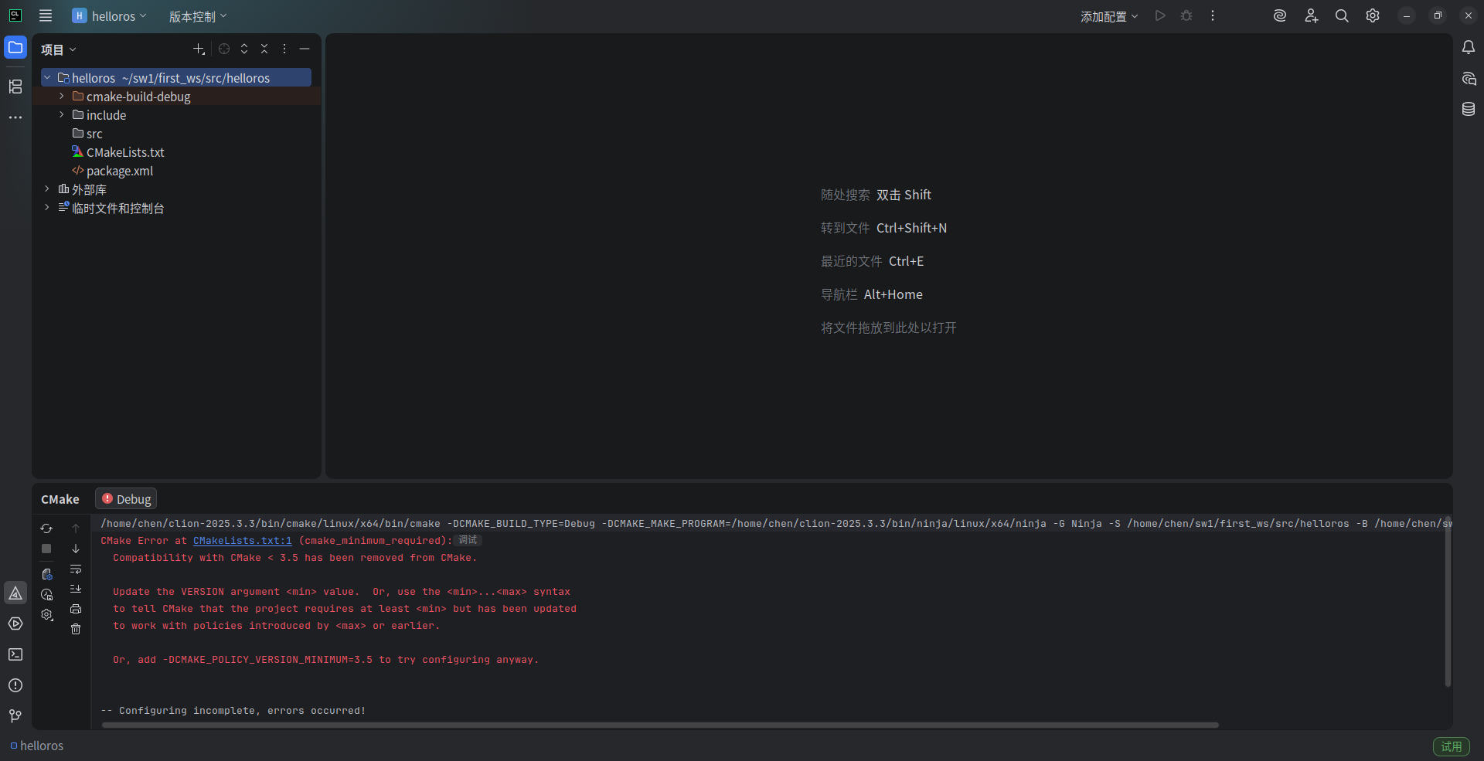Open the Terminal tool window icon
This screenshot has height=761, width=1484.
coord(15,654)
